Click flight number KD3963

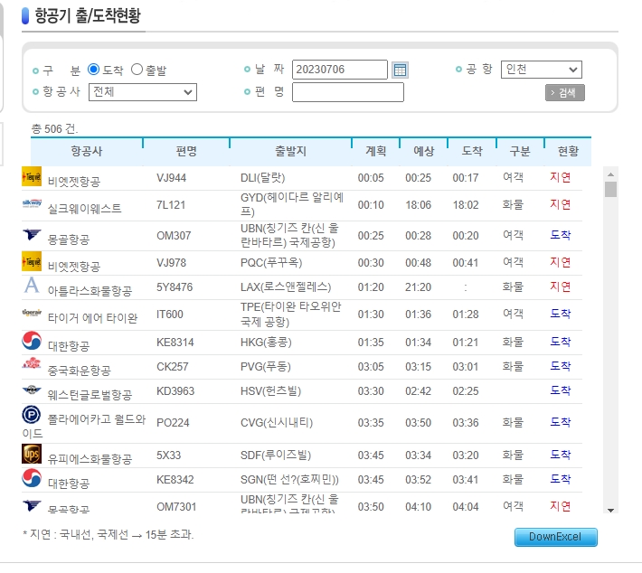(x=175, y=390)
